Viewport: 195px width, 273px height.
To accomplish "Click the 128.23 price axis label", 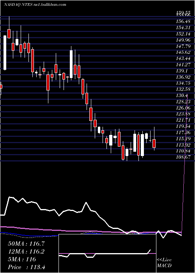I will click(x=184, y=102).
